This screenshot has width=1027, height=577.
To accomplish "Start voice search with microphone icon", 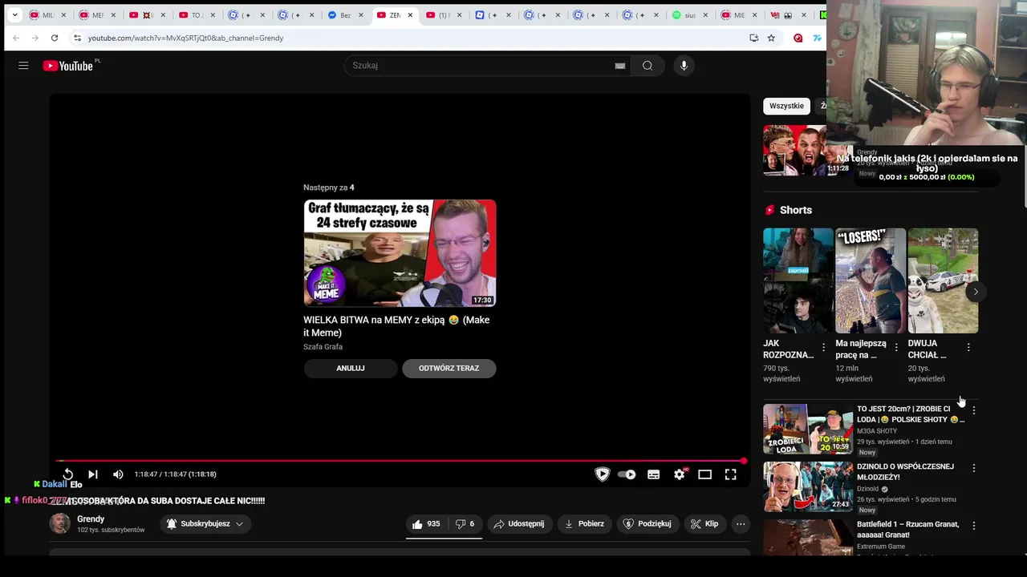I will (x=684, y=66).
